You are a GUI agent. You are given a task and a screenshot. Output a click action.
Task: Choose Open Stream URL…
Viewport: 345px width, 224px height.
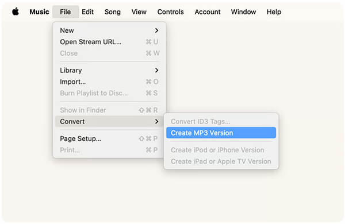tap(109, 42)
